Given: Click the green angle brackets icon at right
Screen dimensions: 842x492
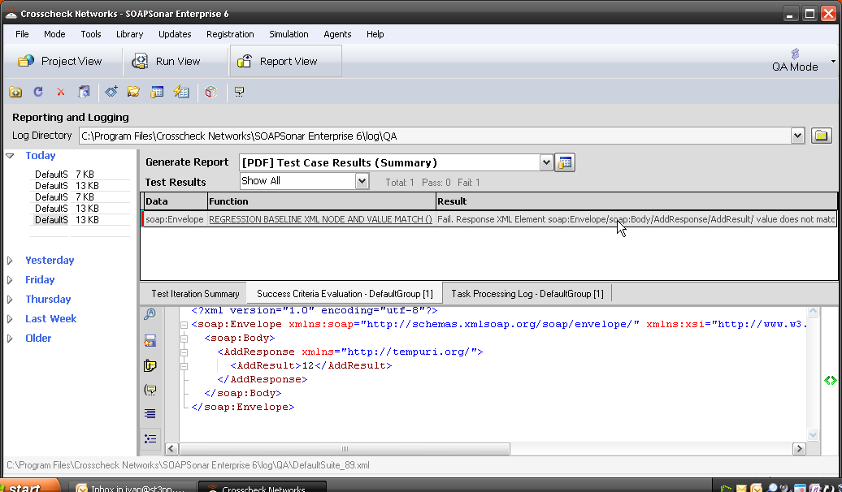Looking at the screenshot, I should 830,381.
